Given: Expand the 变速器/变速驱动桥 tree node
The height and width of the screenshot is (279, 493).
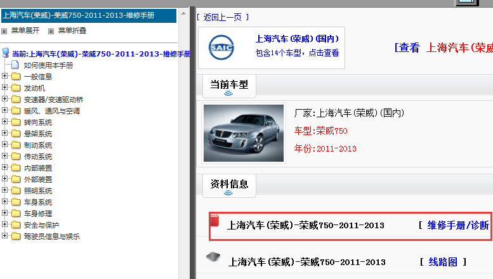Looking at the screenshot, I should 4,99.
